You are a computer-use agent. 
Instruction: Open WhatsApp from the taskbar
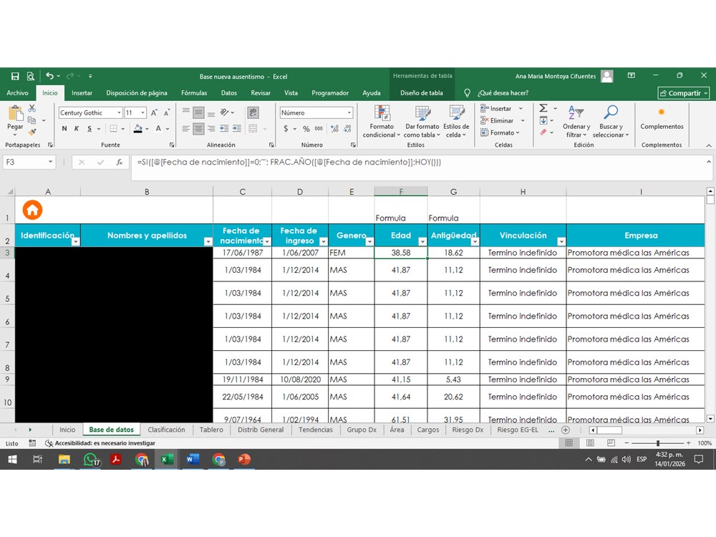coord(91,460)
